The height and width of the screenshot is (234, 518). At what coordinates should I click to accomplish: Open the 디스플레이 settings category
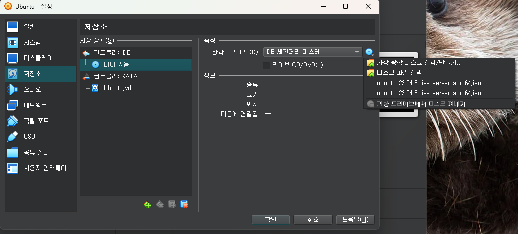(x=41, y=58)
